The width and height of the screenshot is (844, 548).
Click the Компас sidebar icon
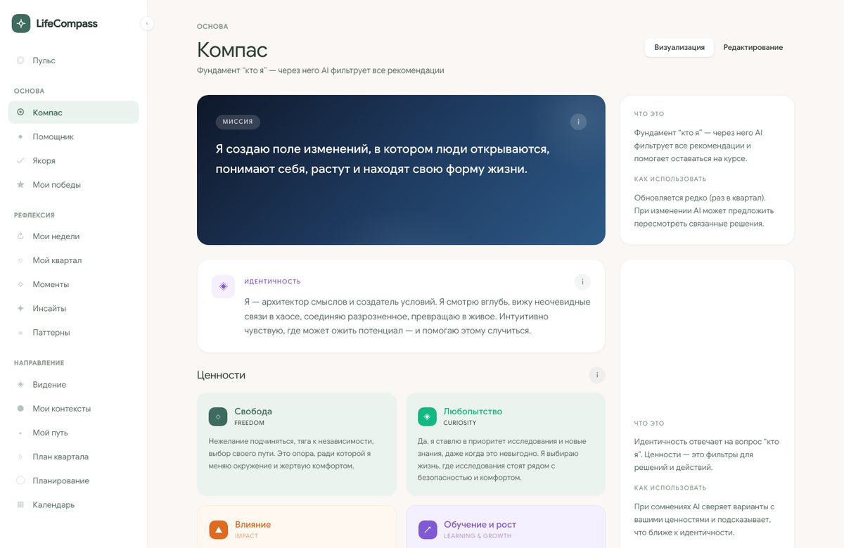20,113
